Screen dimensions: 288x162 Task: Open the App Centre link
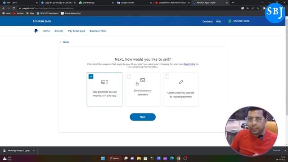click(189, 64)
